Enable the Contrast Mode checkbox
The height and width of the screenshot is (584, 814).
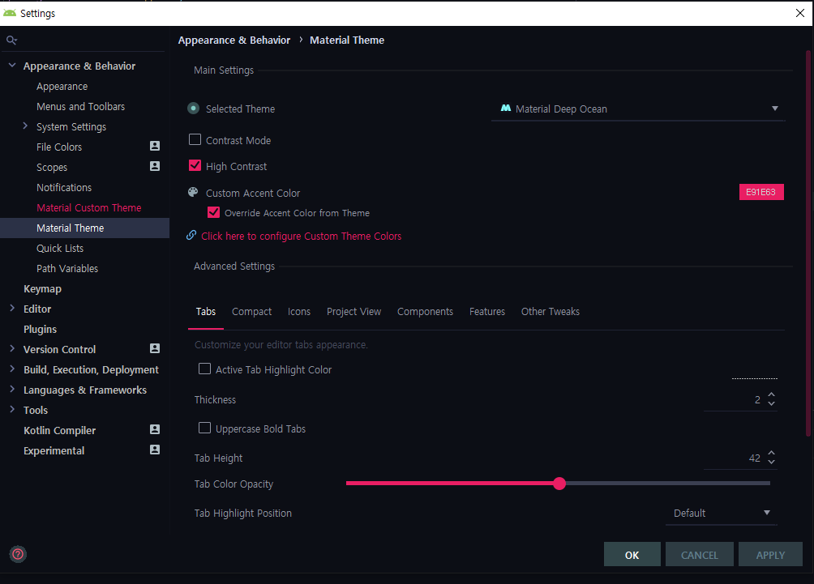click(x=195, y=139)
